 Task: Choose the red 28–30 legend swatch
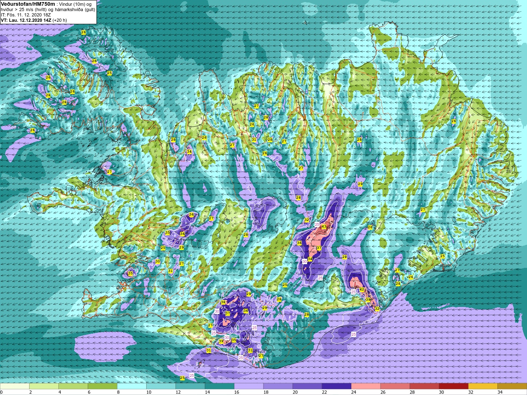click(x=424, y=386)
